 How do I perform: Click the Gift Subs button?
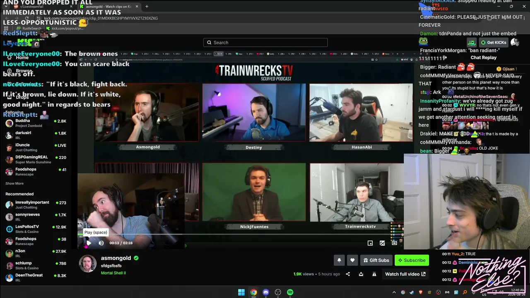click(x=376, y=260)
